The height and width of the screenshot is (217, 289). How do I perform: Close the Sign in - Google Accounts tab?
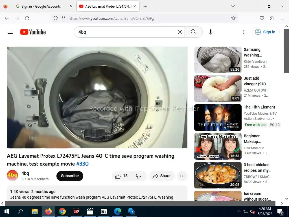click(71, 6)
